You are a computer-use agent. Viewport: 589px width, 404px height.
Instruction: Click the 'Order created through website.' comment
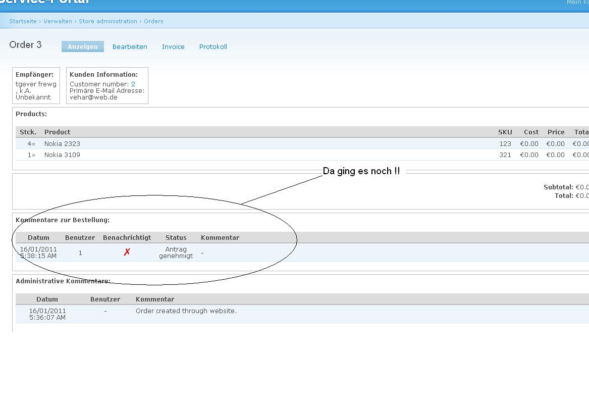coord(186,311)
